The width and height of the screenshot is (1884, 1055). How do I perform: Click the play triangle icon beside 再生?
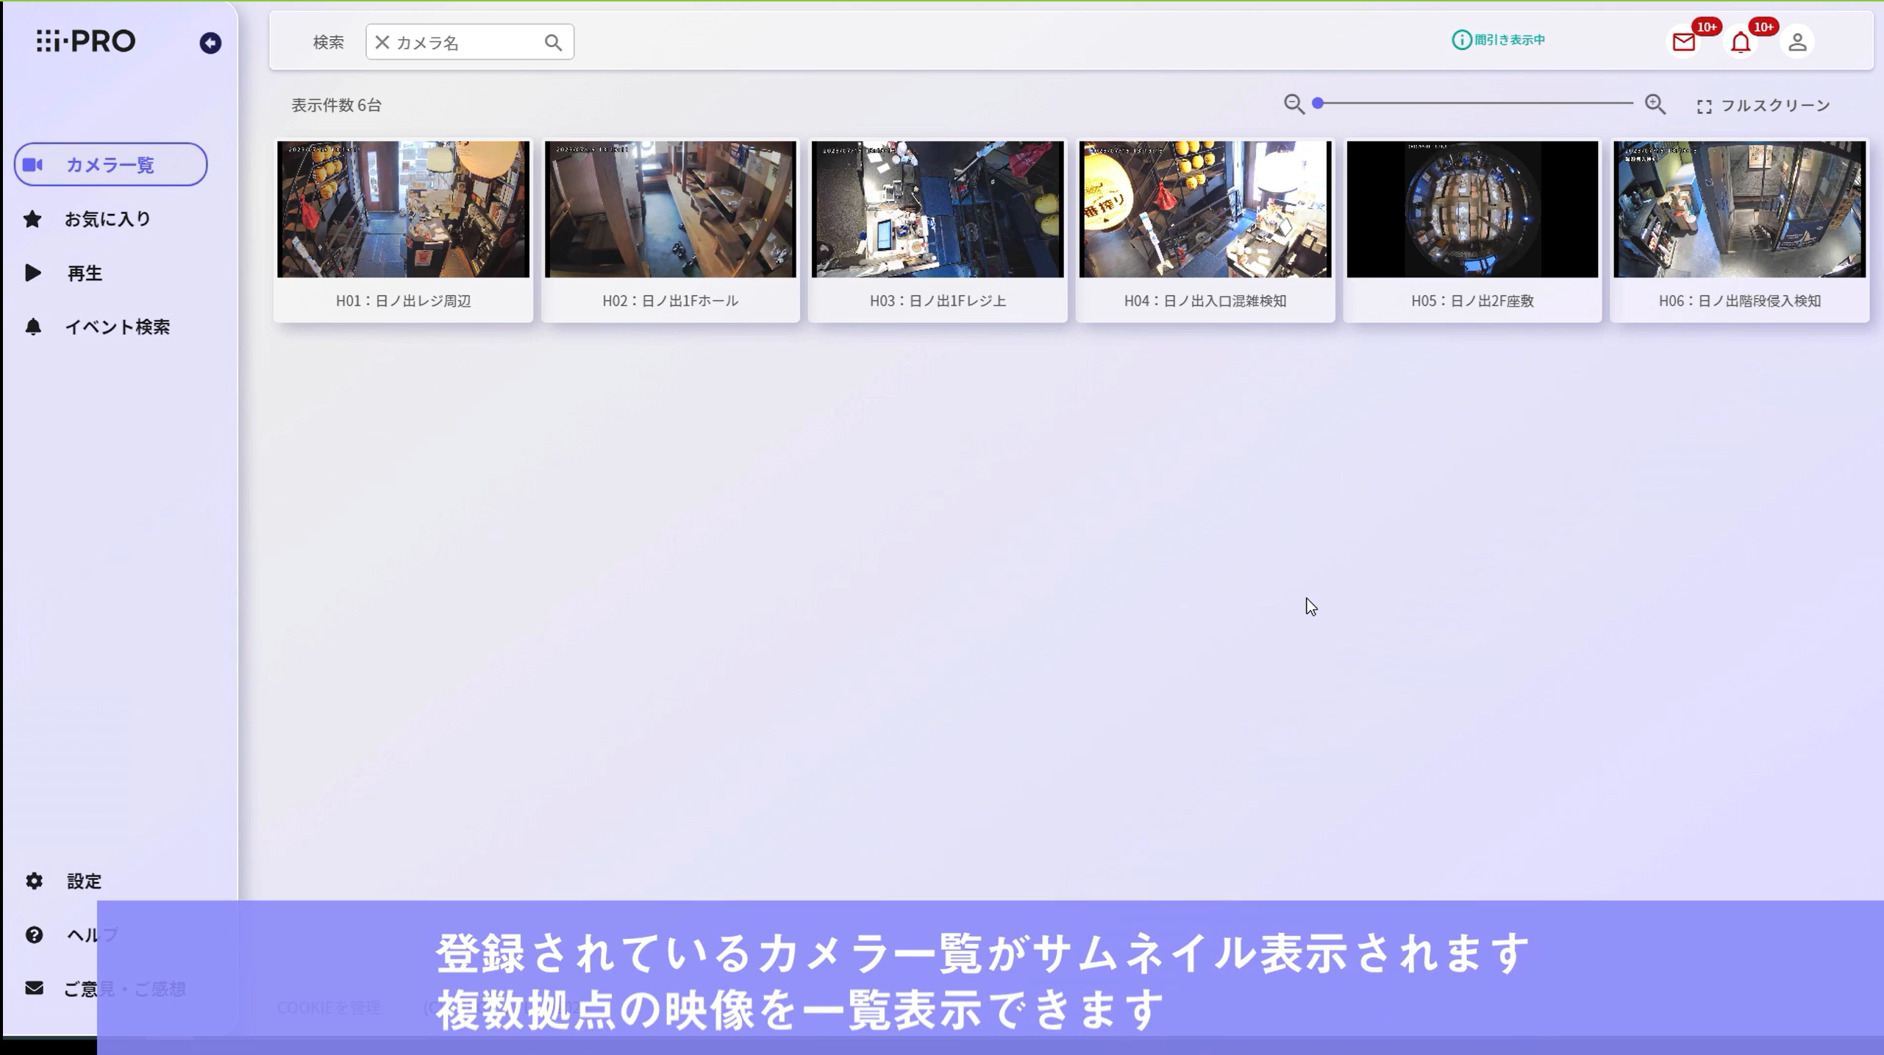click(33, 273)
